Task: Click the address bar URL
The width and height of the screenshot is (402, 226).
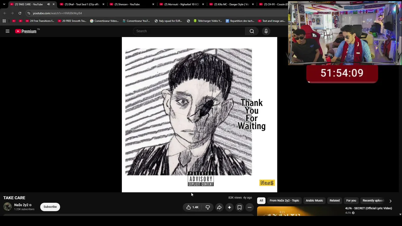Action: tap(57, 13)
